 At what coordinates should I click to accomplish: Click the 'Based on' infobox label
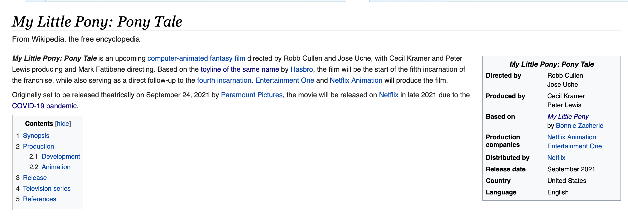pos(500,117)
